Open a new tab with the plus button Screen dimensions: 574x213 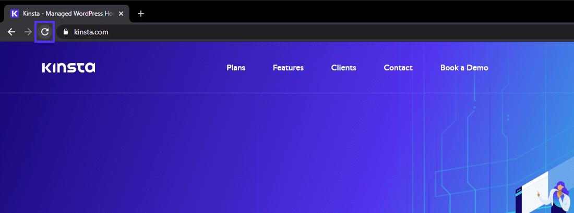[x=140, y=14]
